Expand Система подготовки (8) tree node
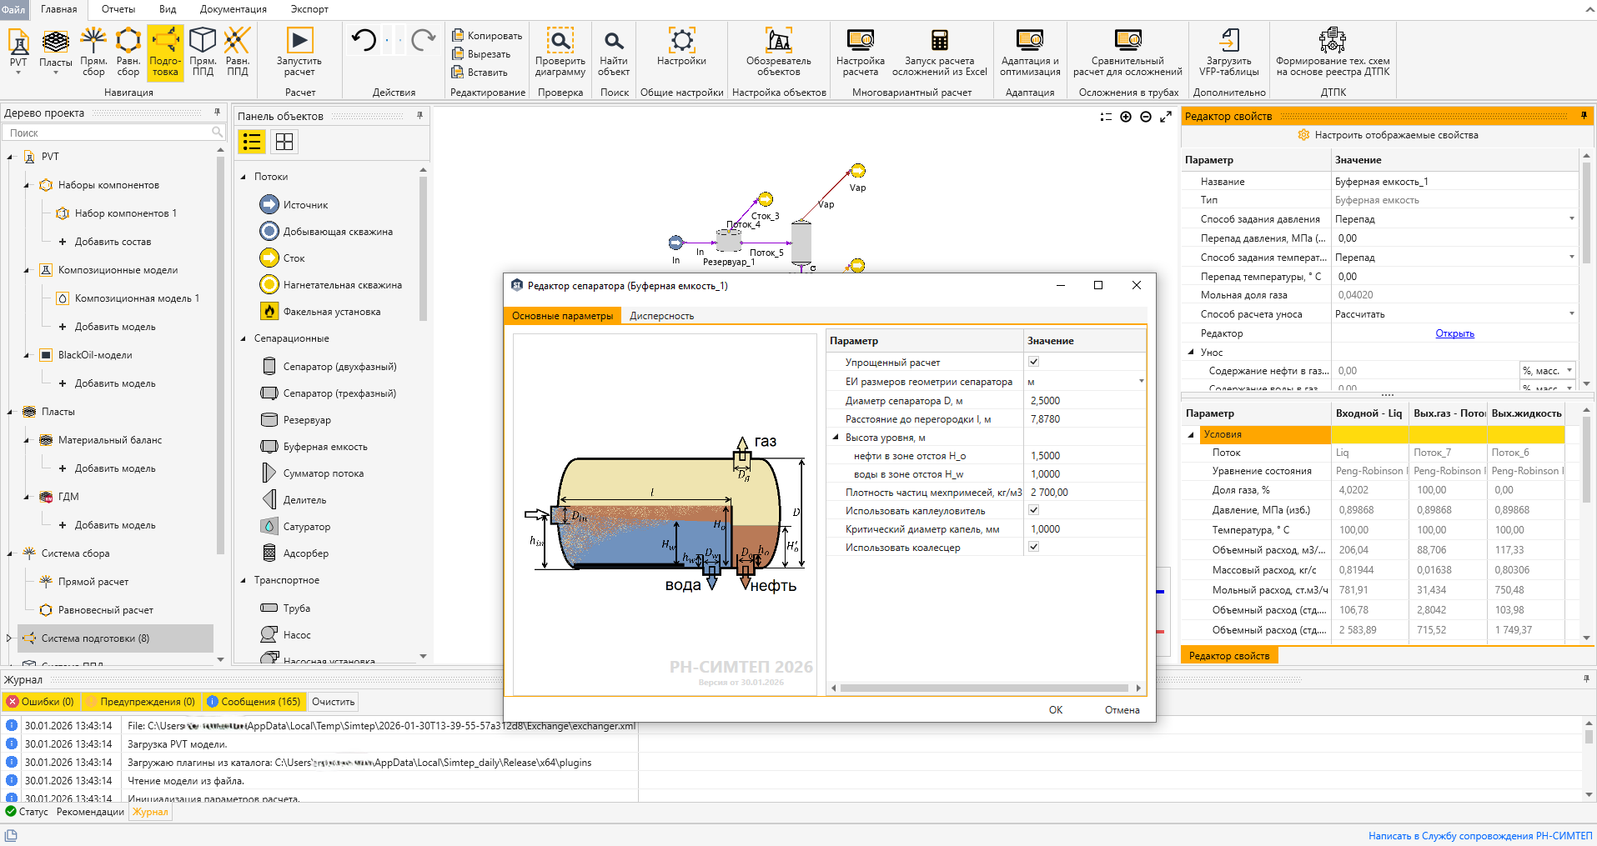This screenshot has width=1597, height=846. pyautogui.click(x=9, y=638)
